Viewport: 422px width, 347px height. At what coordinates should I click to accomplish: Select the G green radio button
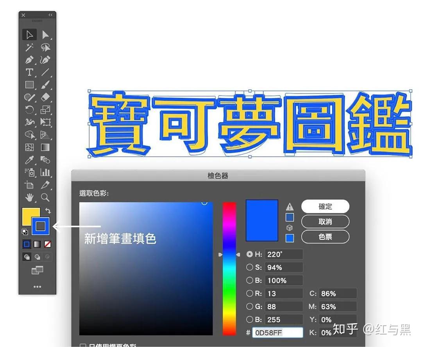(x=249, y=306)
